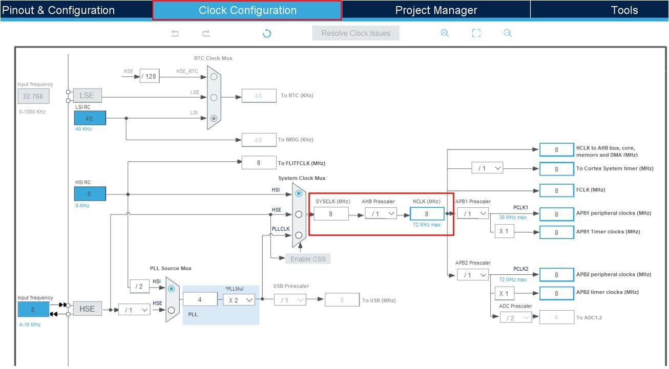Click APB2 peripheral clocks value field
Screen dimensions: 669x369
pyautogui.click(x=556, y=275)
